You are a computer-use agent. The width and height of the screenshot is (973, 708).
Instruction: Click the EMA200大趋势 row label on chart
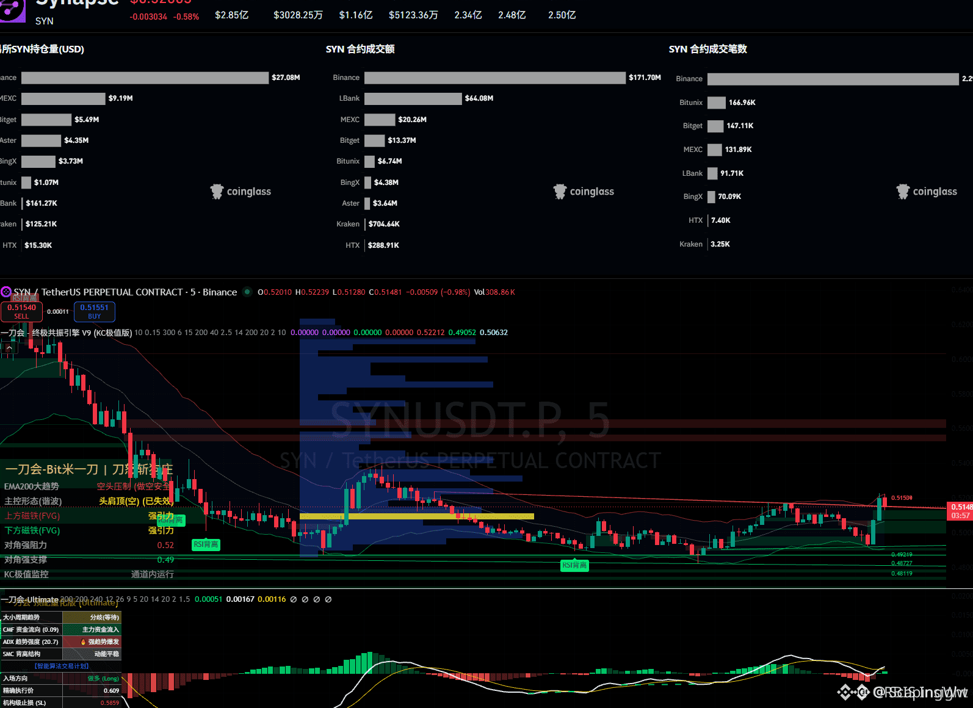pyautogui.click(x=32, y=486)
